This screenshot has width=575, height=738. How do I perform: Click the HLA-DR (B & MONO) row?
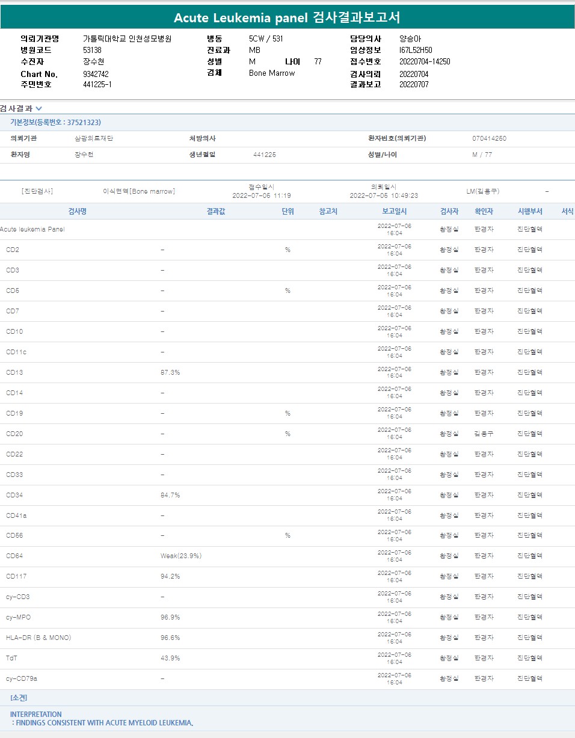[x=38, y=638]
